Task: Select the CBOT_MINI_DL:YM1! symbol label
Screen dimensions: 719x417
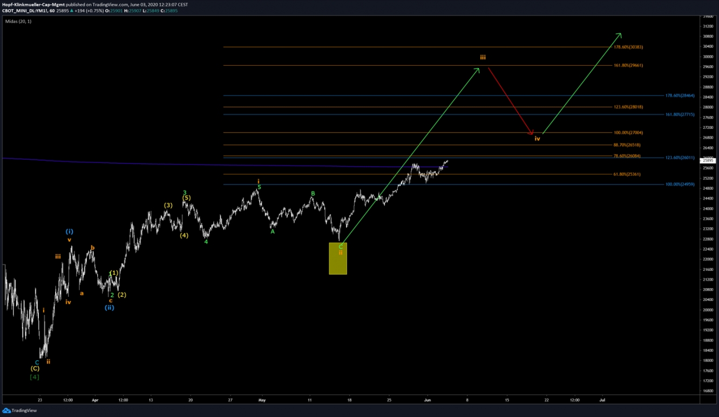Action: [24, 10]
